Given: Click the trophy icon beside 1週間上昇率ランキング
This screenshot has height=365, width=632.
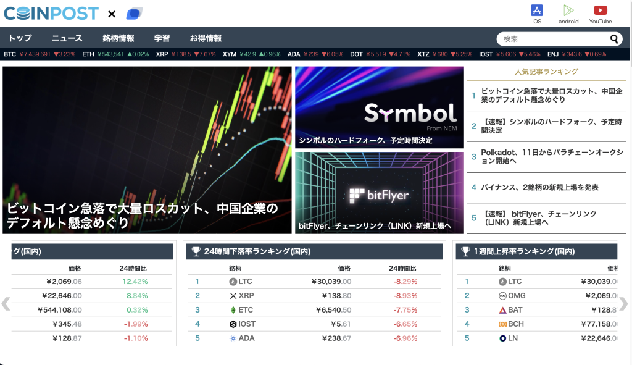Looking at the screenshot, I should pyautogui.click(x=465, y=251).
